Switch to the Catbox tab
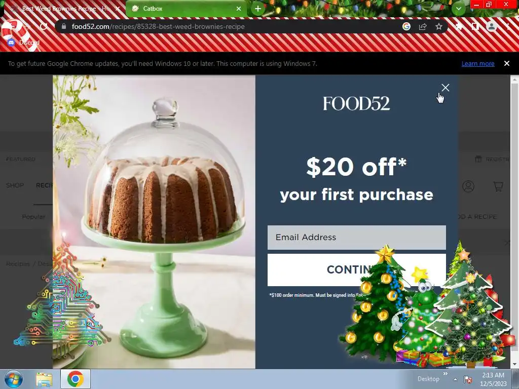519x389 pixels. [x=187, y=9]
